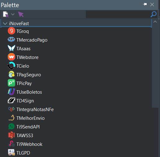This screenshot has height=157, width=160.
Task: Select the TAWSS3 red icon
Action: click(x=11, y=135)
